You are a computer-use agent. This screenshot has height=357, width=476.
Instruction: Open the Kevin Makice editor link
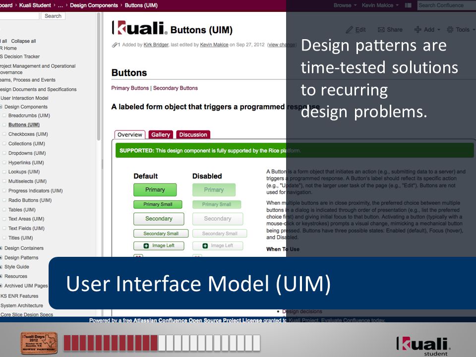[214, 45]
